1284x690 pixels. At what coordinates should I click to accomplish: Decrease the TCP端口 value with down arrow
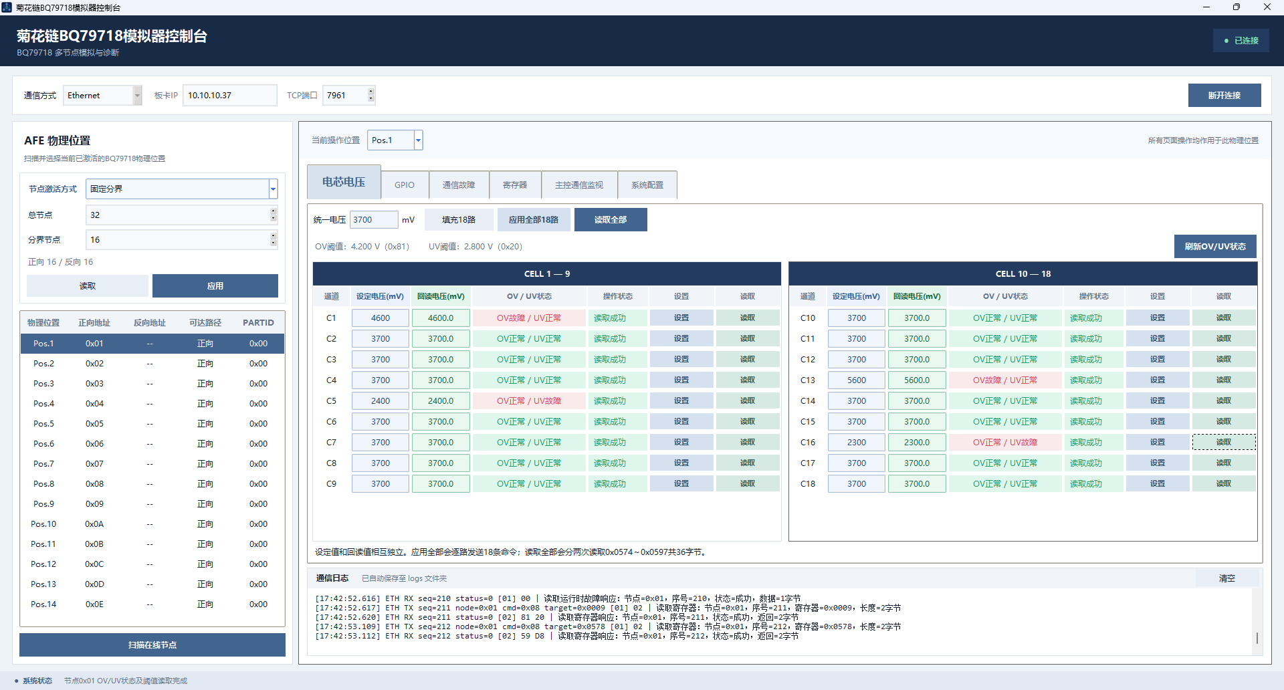coord(371,100)
